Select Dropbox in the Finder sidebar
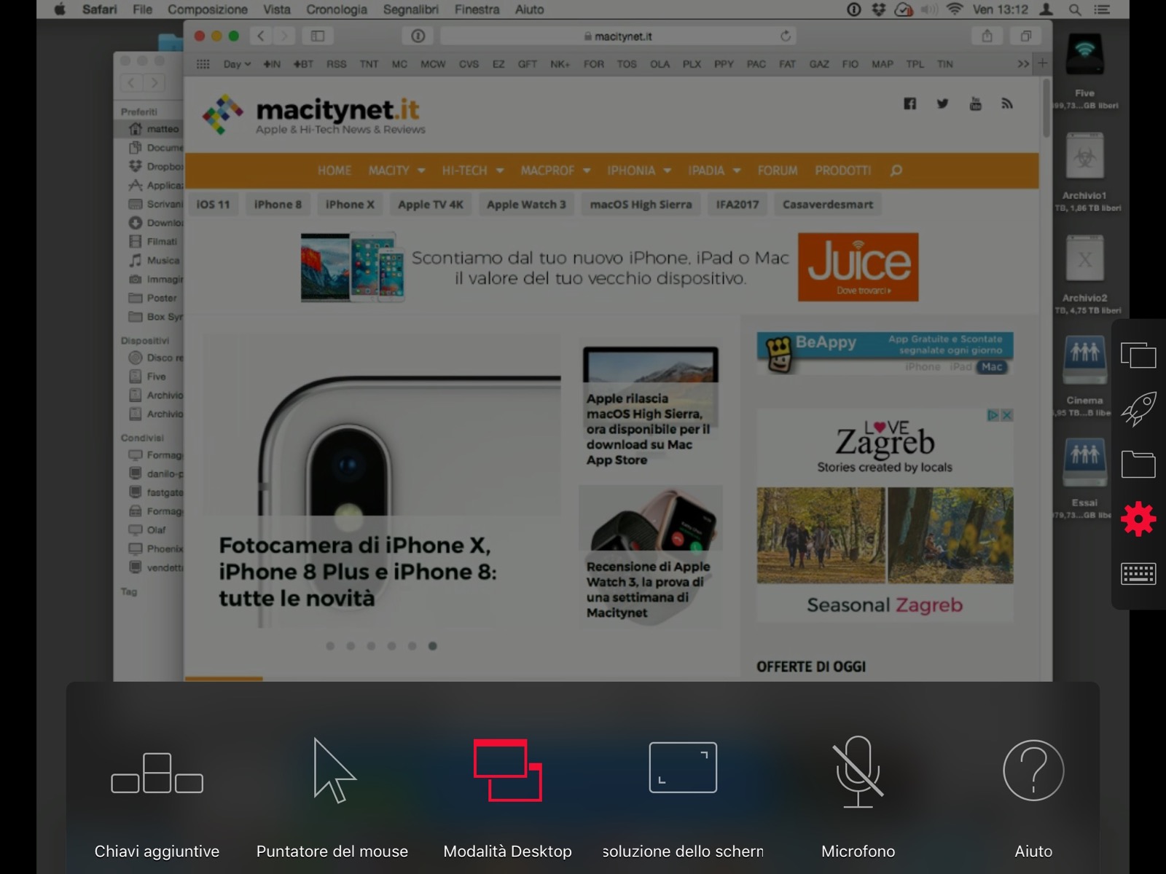The image size is (1166, 874). click(x=156, y=167)
